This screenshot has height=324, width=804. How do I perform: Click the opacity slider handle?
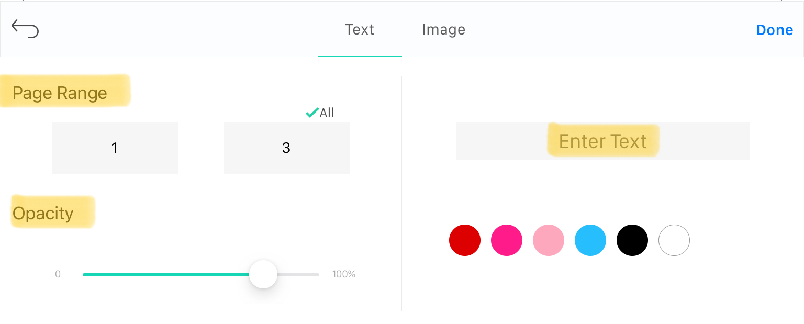click(263, 274)
